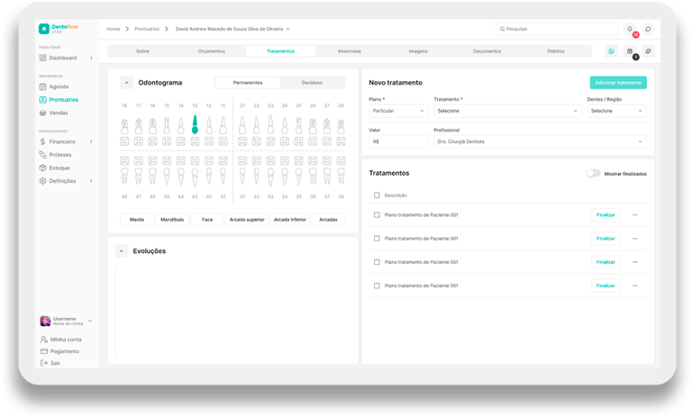692x417 pixels.
Task: Click the Arcadas button
Action: tap(328, 220)
